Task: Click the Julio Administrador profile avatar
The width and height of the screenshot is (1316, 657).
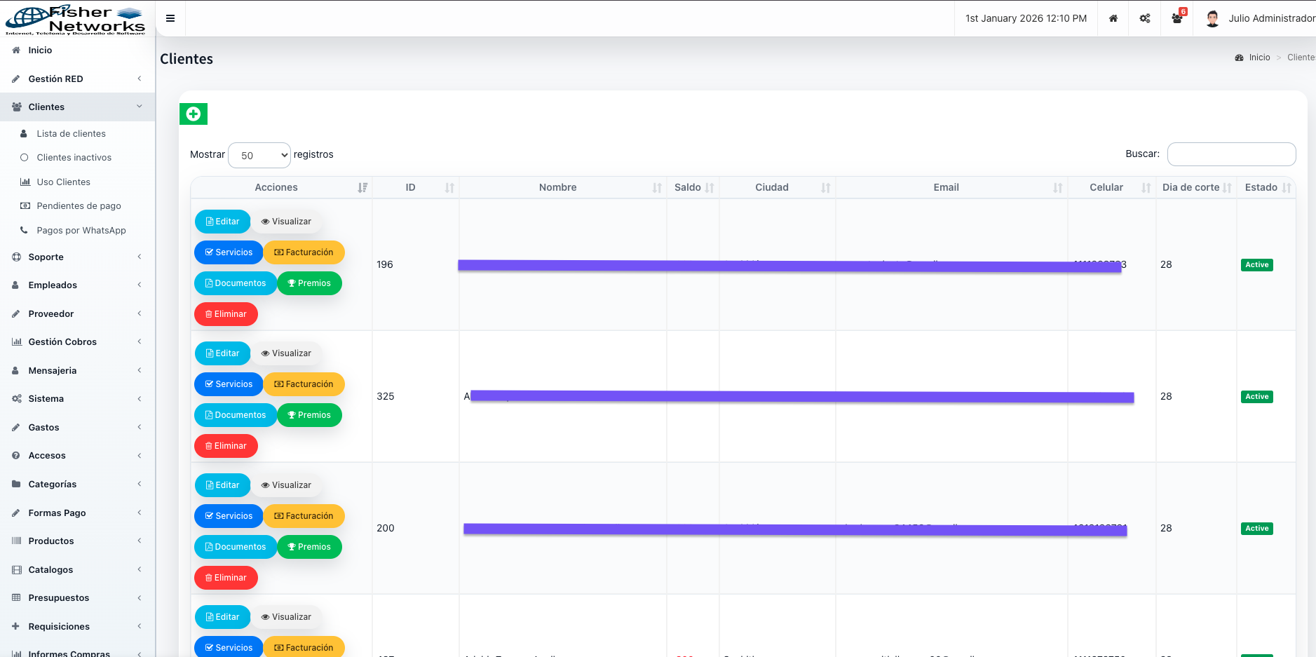Action: (1212, 18)
